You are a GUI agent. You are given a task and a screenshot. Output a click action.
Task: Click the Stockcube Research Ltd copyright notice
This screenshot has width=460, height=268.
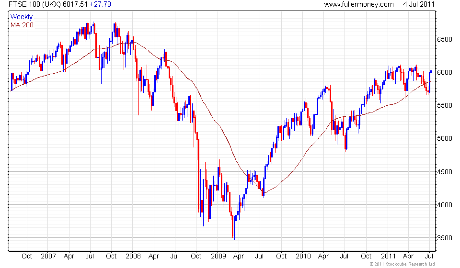pos(402,264)
